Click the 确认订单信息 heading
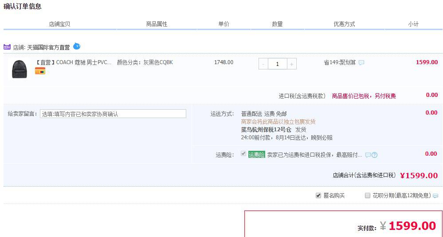Viewport: 443px width, 237px height. (22, 6)
